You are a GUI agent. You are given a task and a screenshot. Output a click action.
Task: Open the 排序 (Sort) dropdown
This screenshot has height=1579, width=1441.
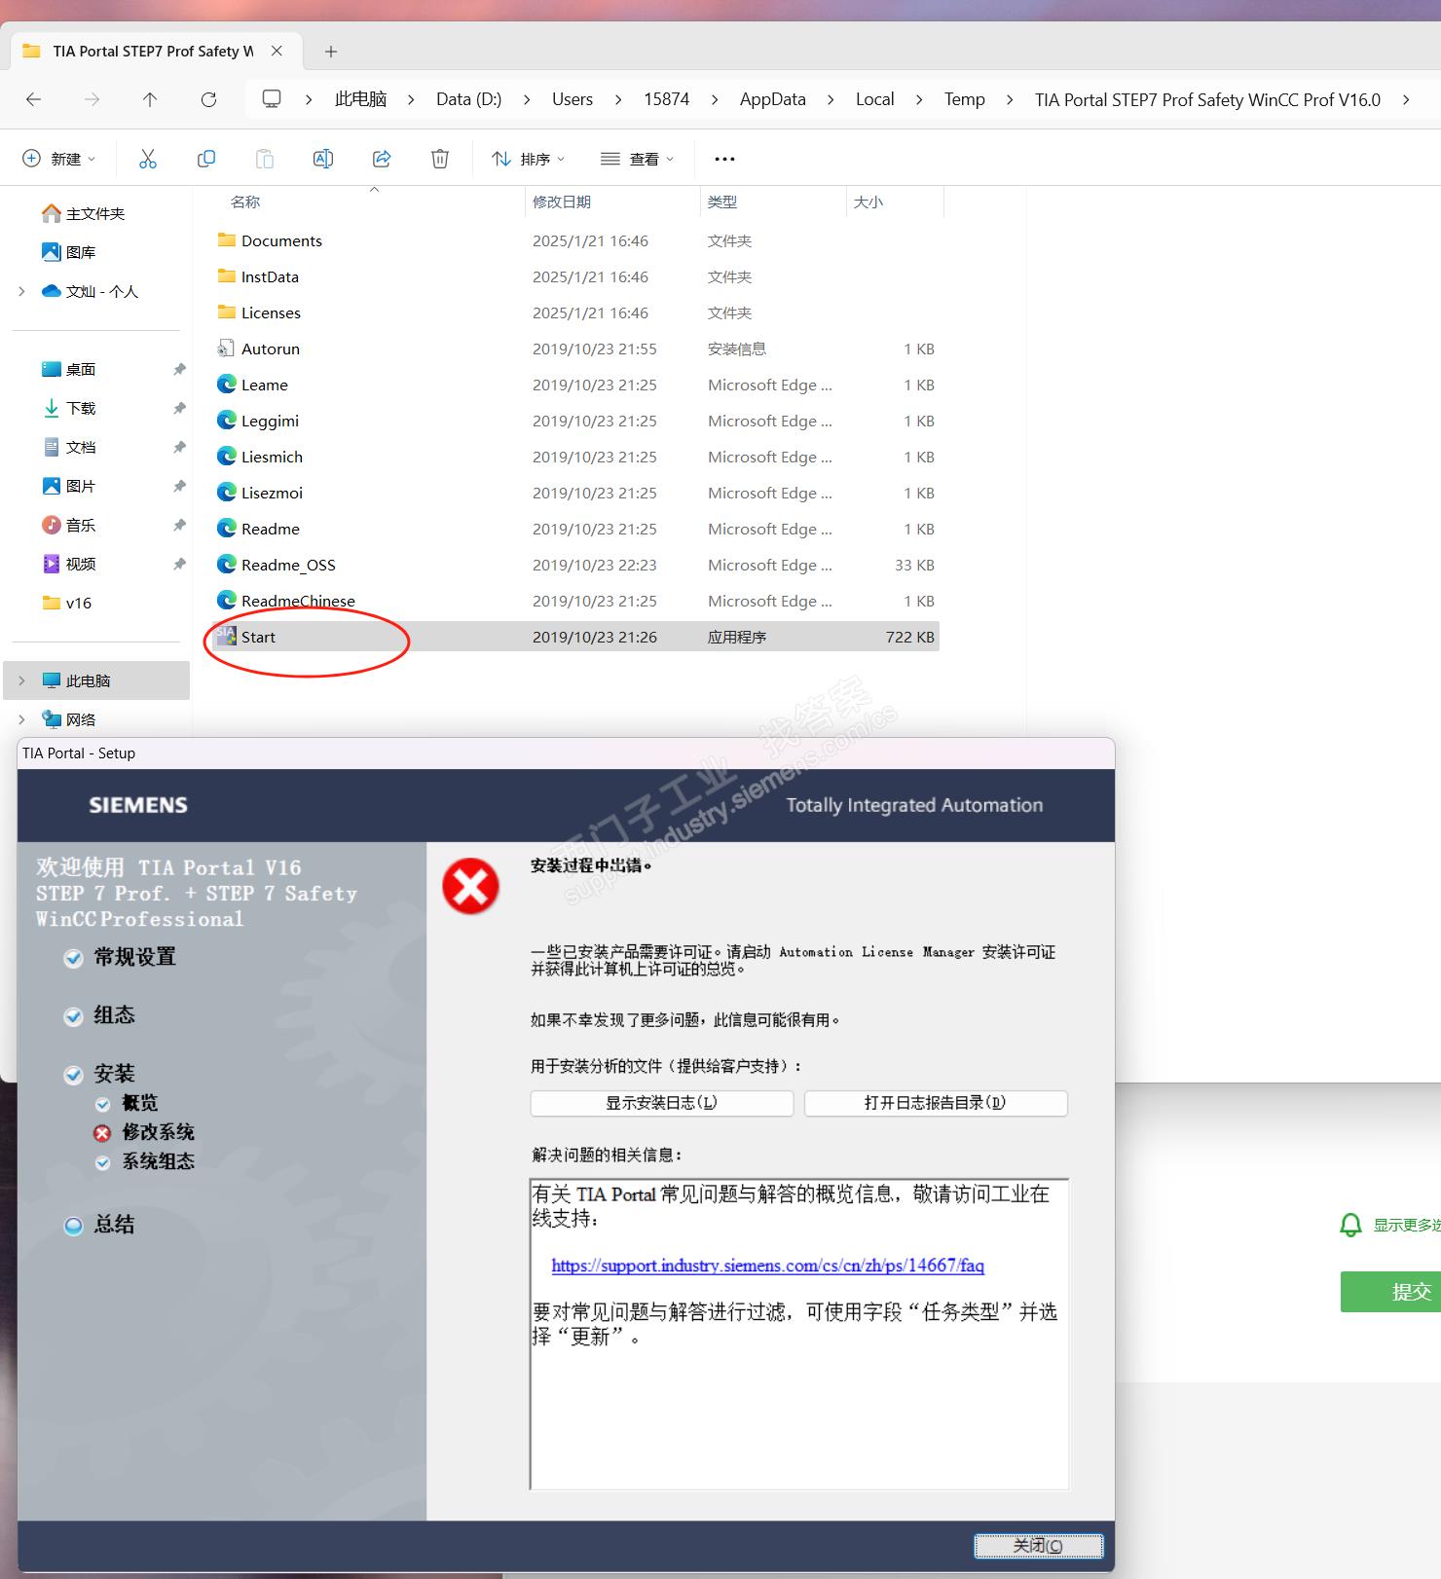point(529,159)
